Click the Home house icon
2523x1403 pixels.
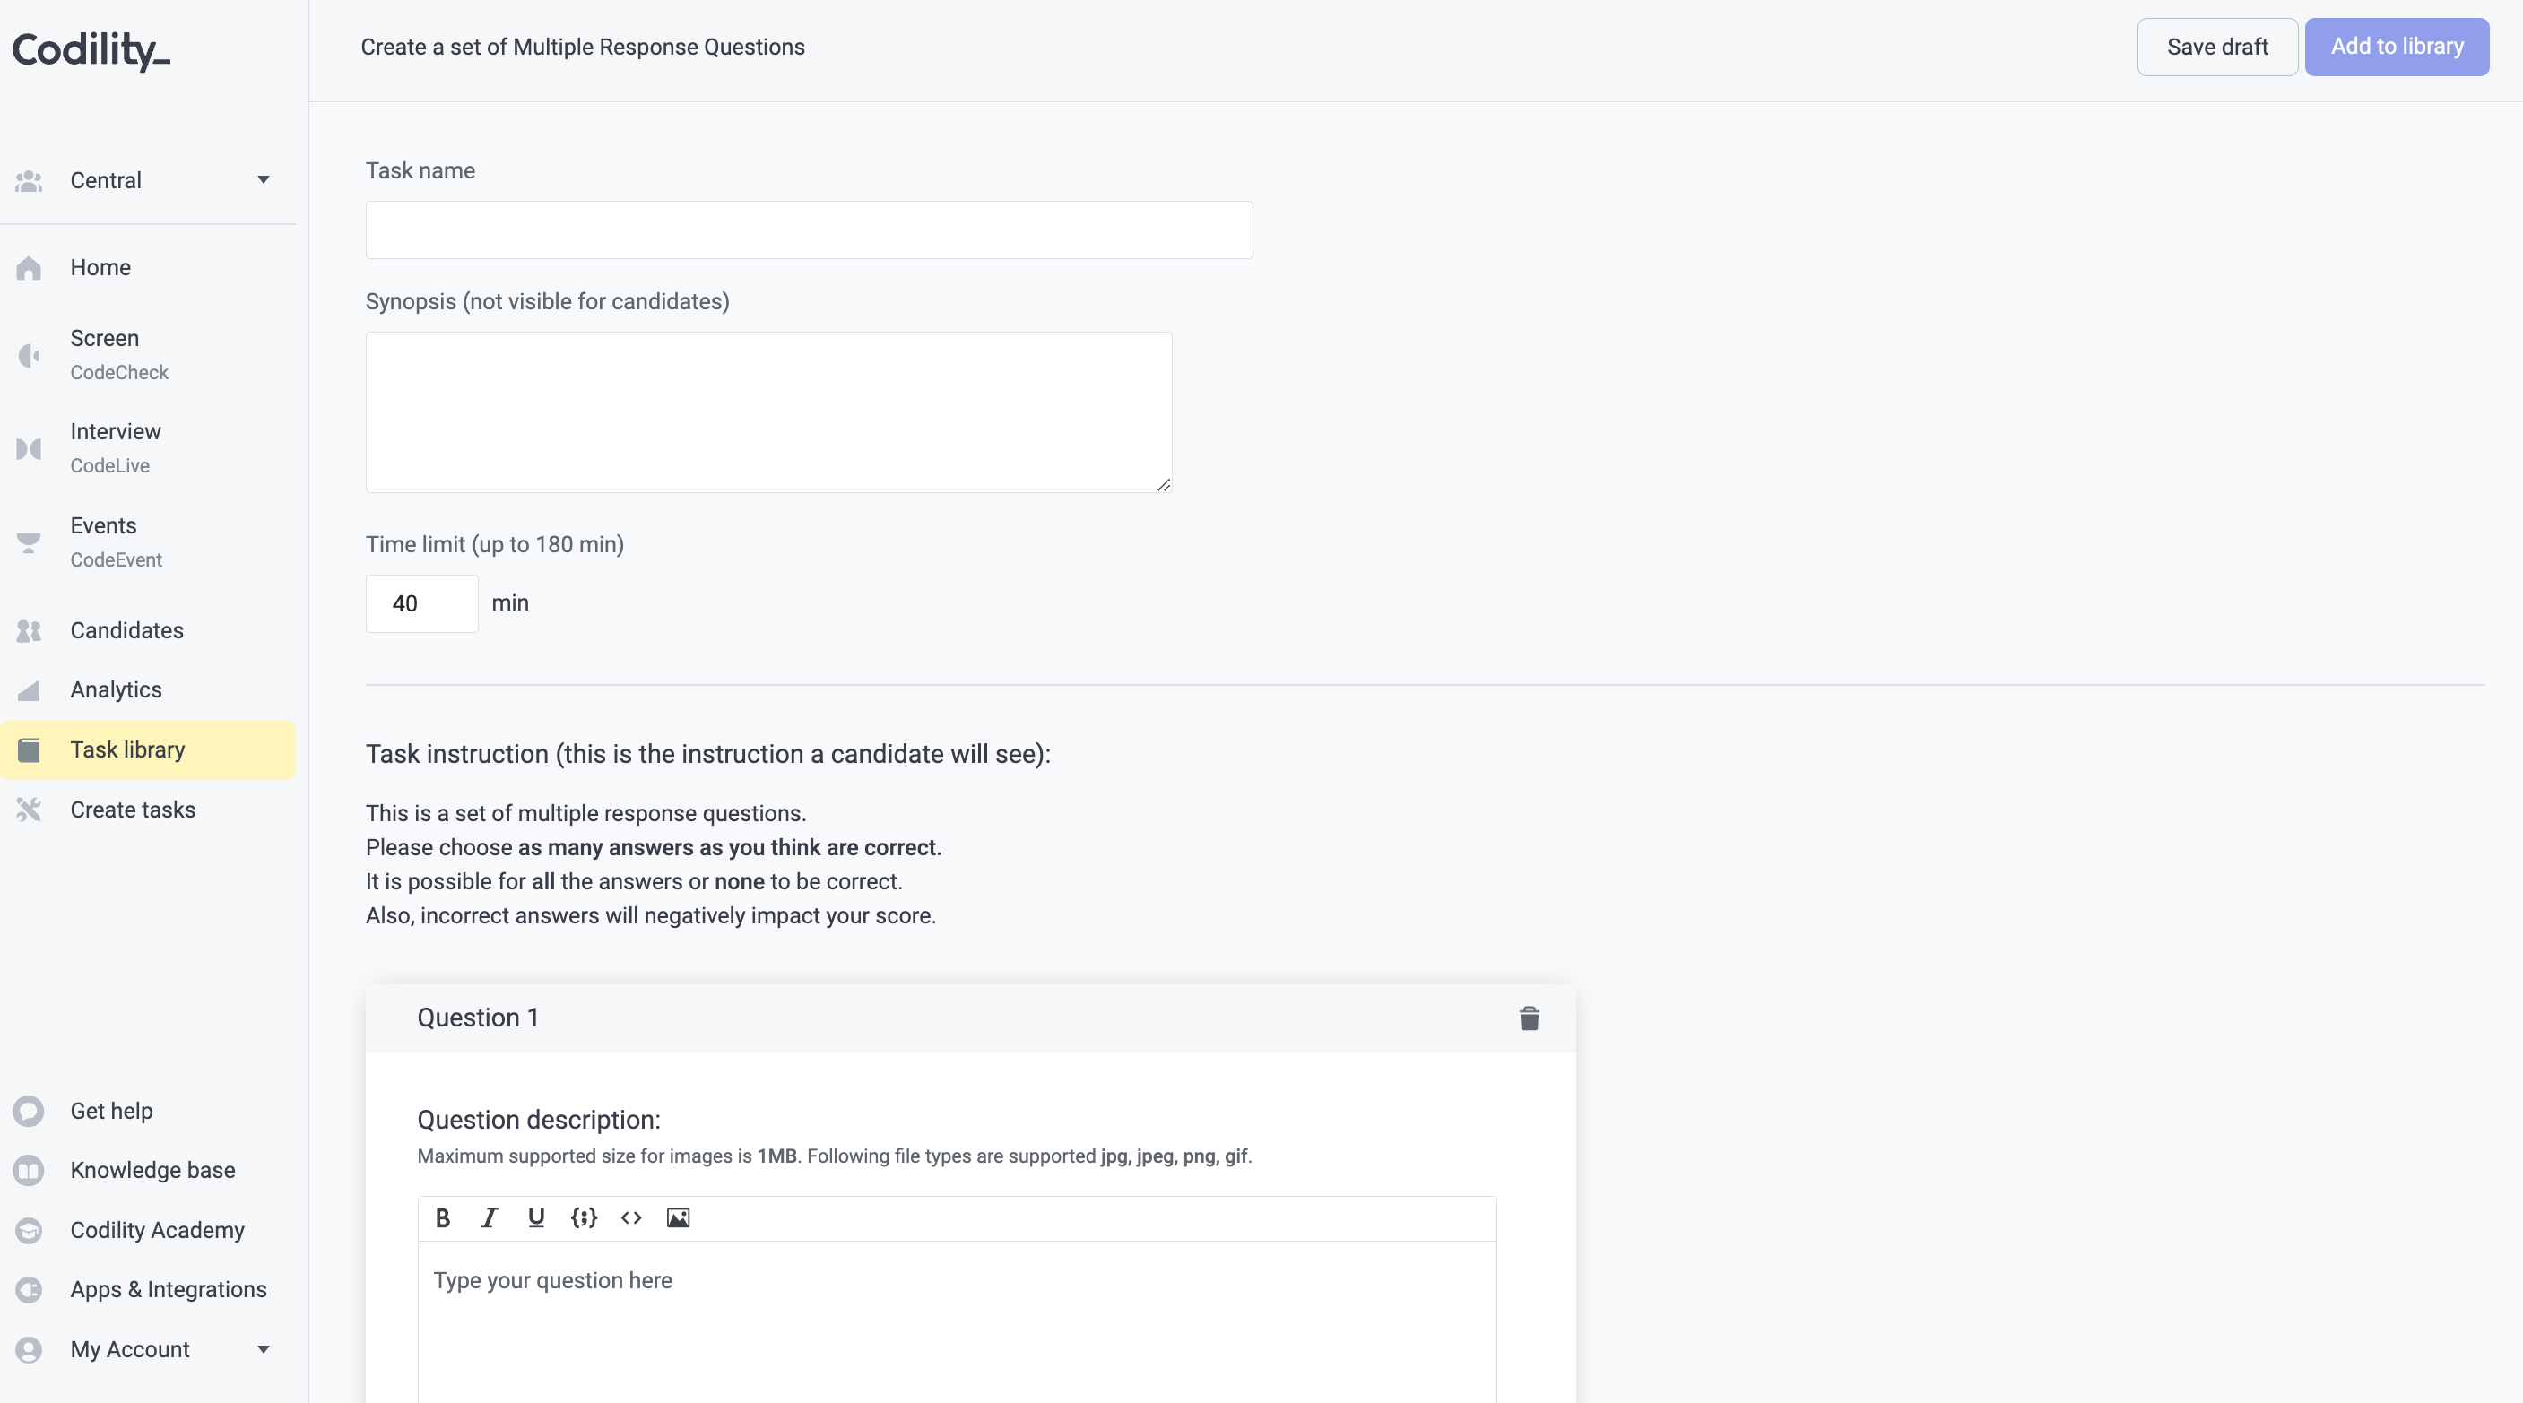point(29,268)
